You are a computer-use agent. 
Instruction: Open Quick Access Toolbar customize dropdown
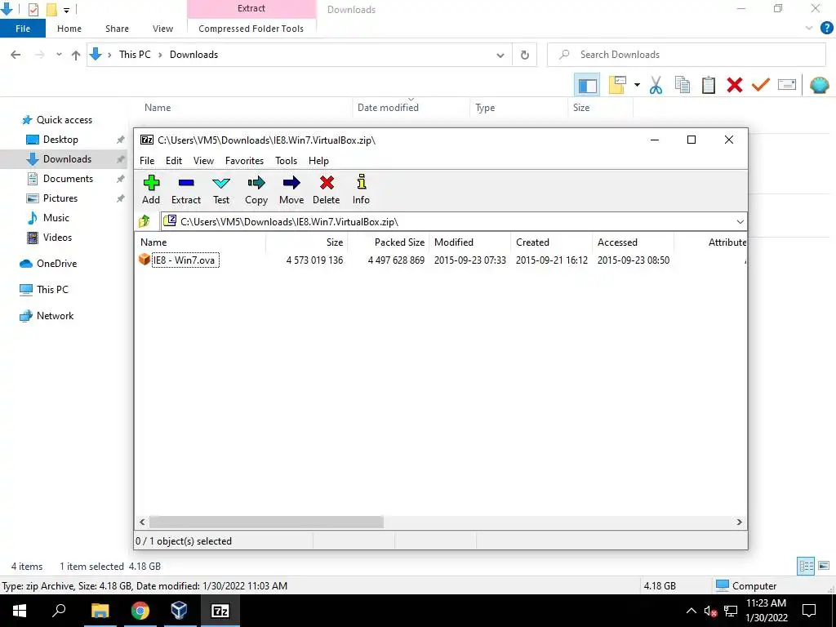(x=67, y=10)
